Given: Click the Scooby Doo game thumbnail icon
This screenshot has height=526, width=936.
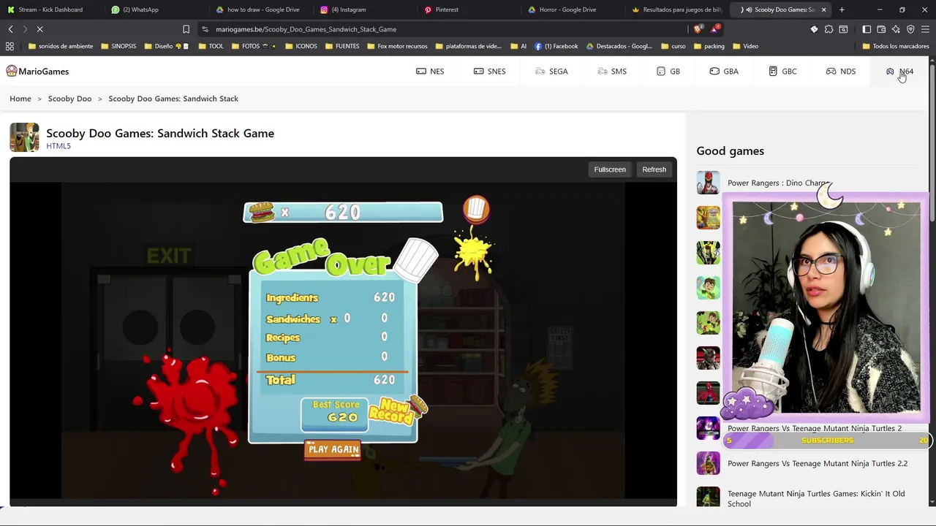Looking at the screenshot, I should (24, 137).
